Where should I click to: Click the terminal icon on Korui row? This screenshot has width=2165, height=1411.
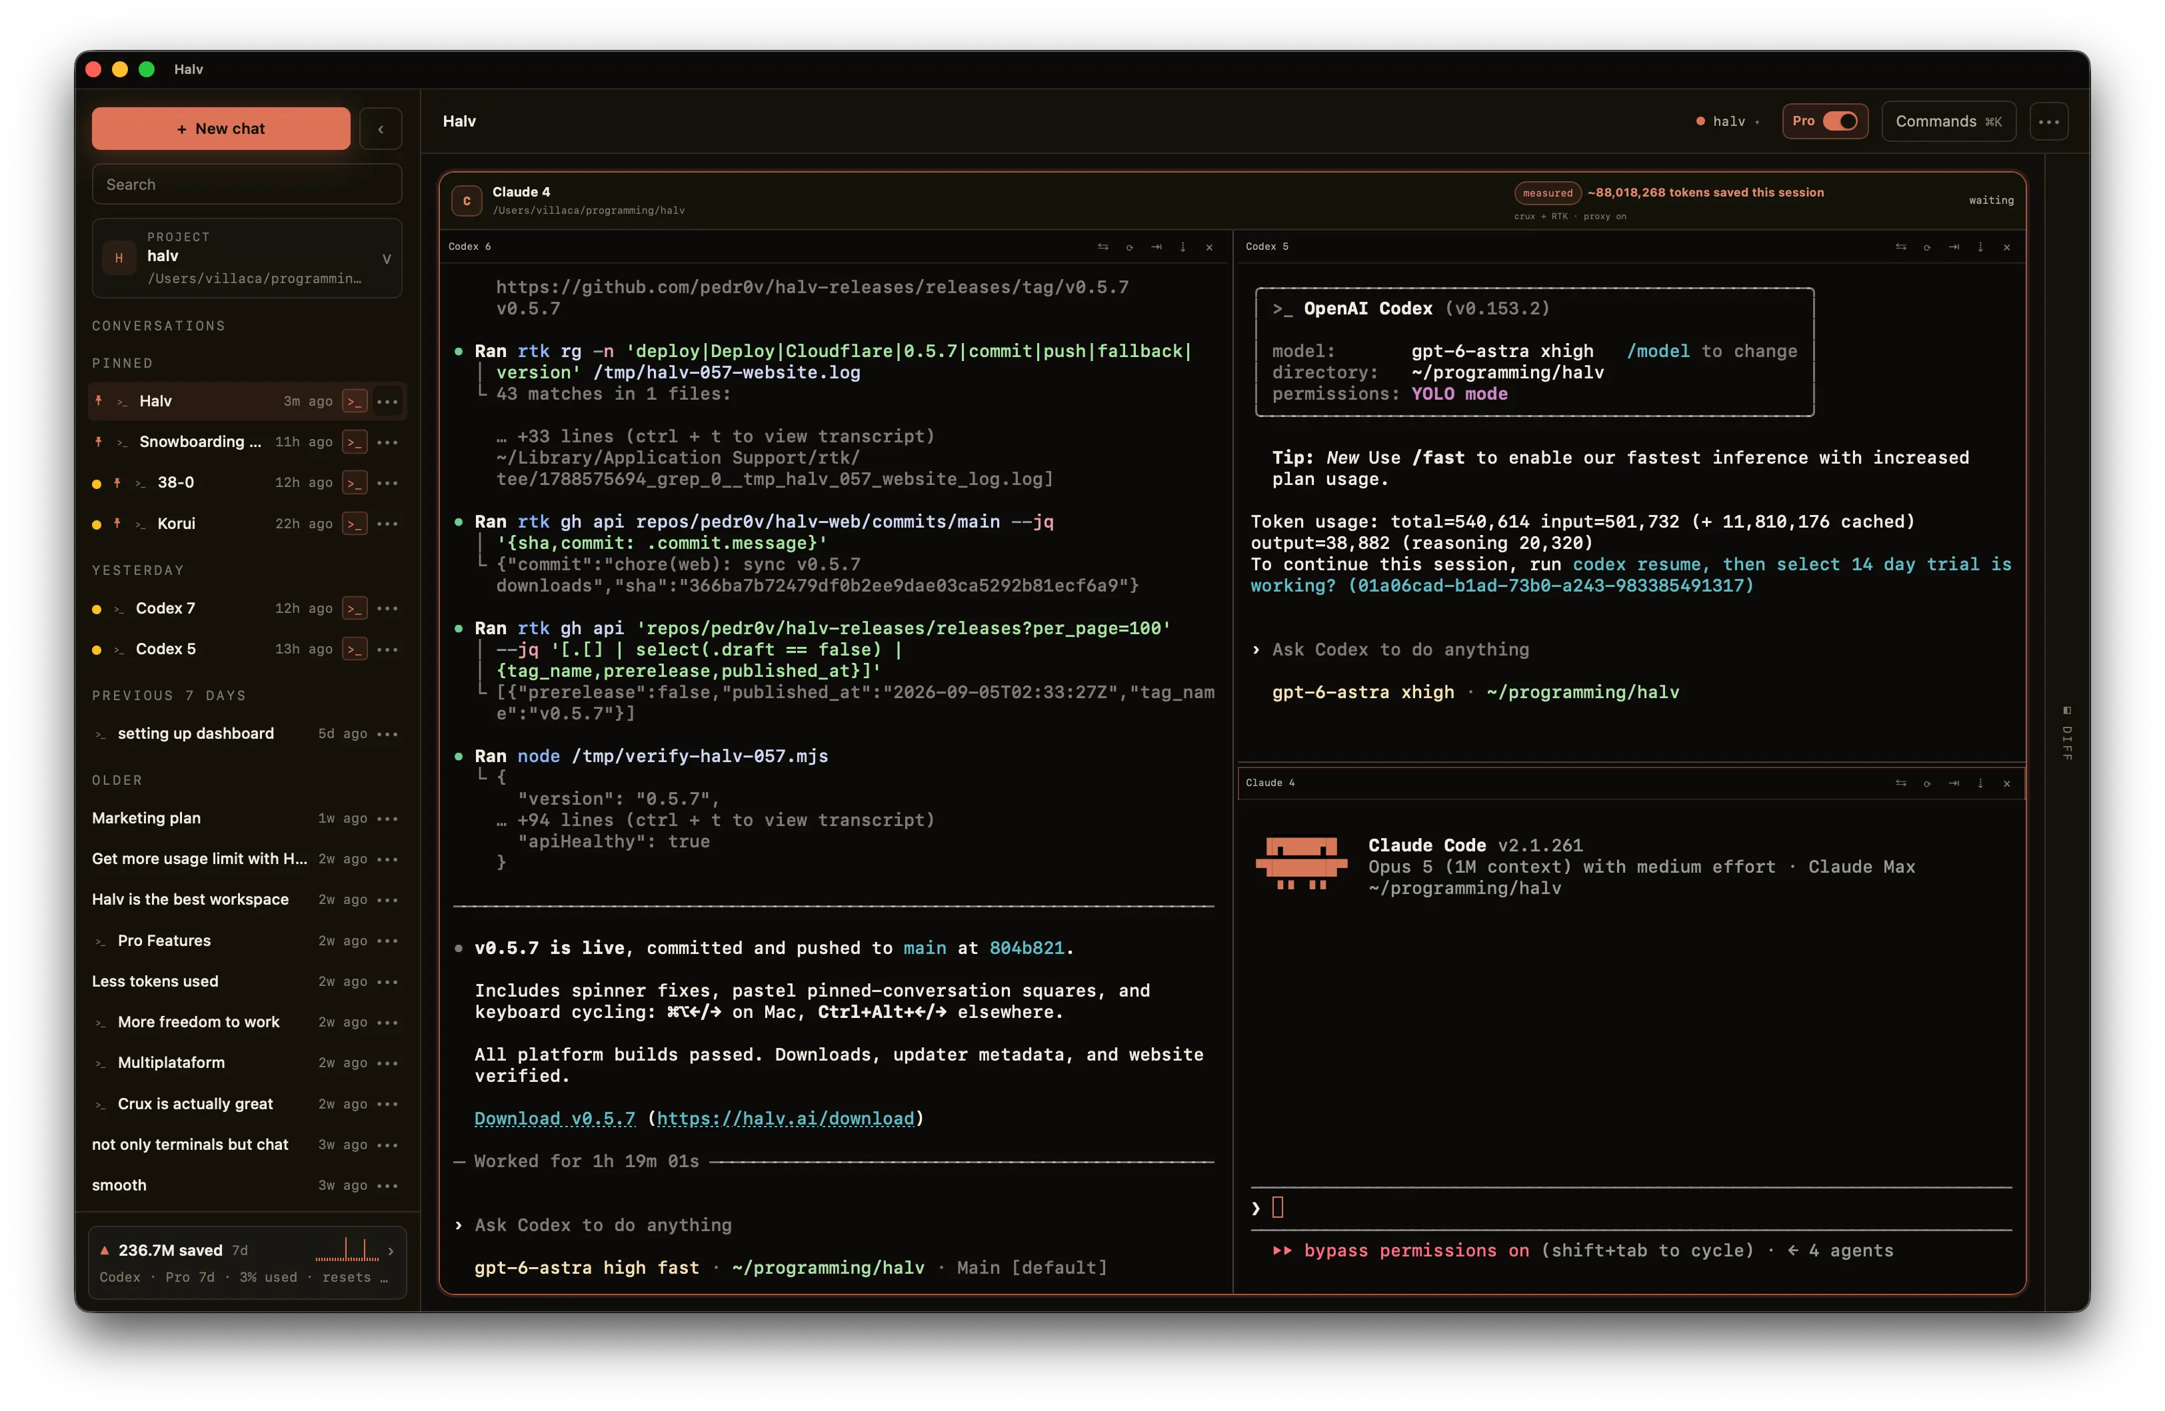click(x=355, y=524)
